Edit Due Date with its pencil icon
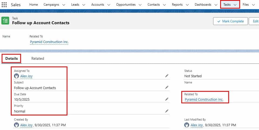 (x=167, y=99)
